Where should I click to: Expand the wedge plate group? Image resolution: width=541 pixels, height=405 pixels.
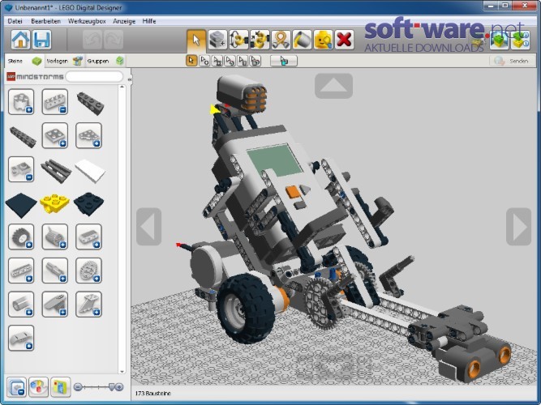88,135
